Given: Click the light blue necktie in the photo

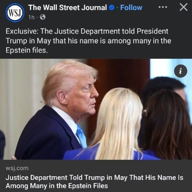Looking at the screenshot, I should pos(82,136).
